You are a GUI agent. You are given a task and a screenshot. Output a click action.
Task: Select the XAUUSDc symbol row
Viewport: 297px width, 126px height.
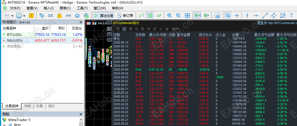tap(42, 41)
